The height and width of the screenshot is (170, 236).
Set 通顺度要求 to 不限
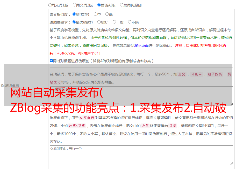pyautogui.click(x=130, y=22)
